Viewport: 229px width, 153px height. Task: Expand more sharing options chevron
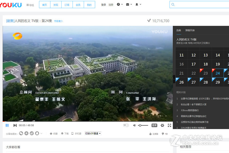click(x=41, y=133)
